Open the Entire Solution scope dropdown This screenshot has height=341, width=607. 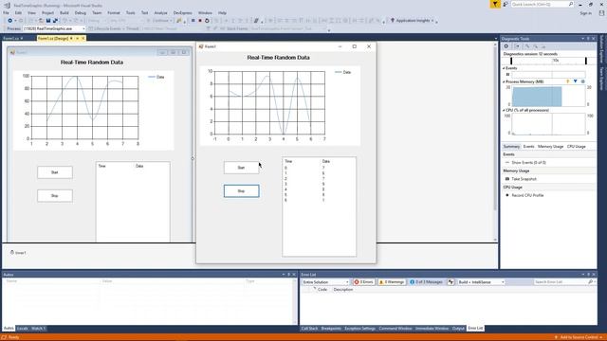(x=326, y=282)
